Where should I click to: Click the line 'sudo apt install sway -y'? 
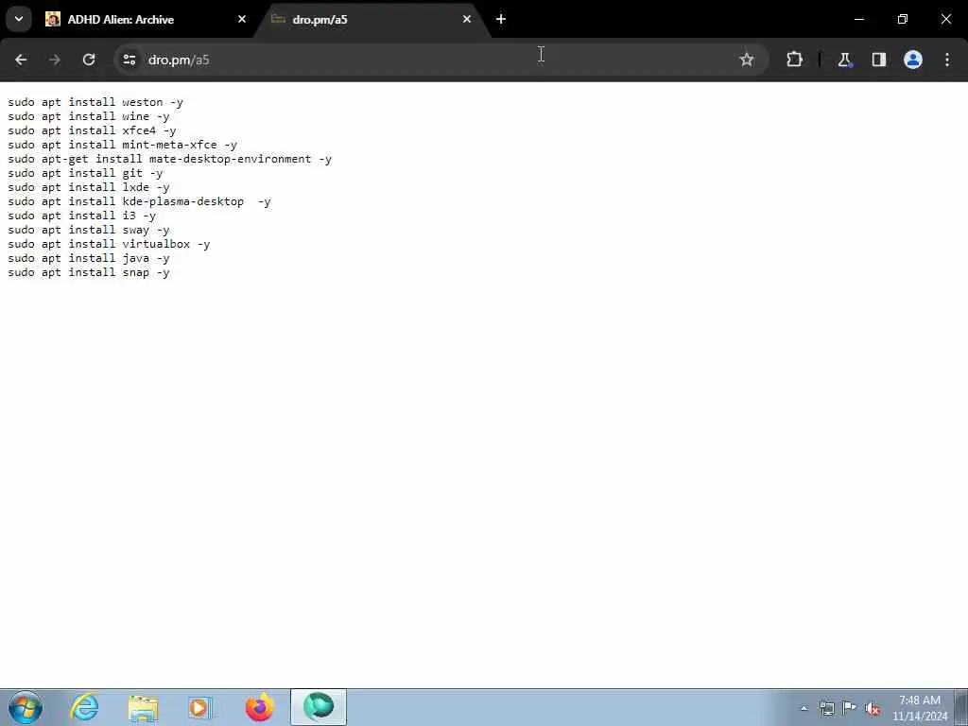point(88,230)
